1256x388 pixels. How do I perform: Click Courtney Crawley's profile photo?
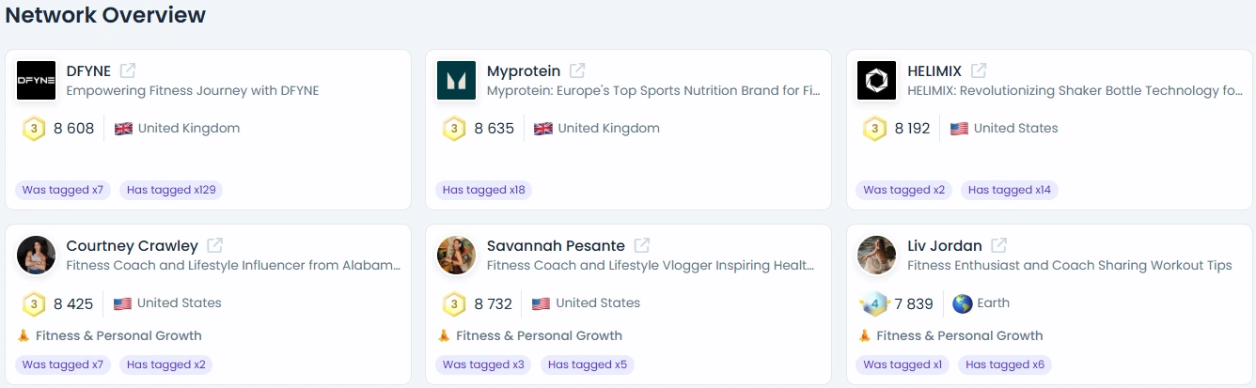(36, 255)
